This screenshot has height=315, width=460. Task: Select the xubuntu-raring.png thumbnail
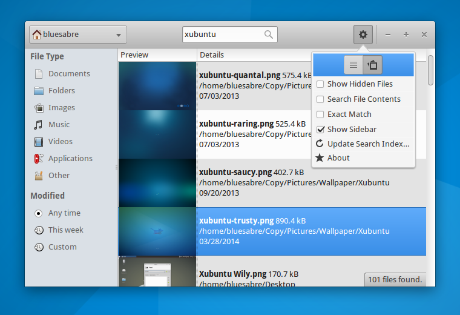tap(157, 134)
